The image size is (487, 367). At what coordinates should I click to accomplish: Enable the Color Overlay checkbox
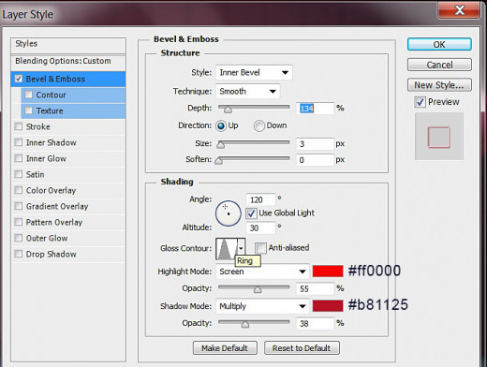pyautogui.click(x=19, y=190)
